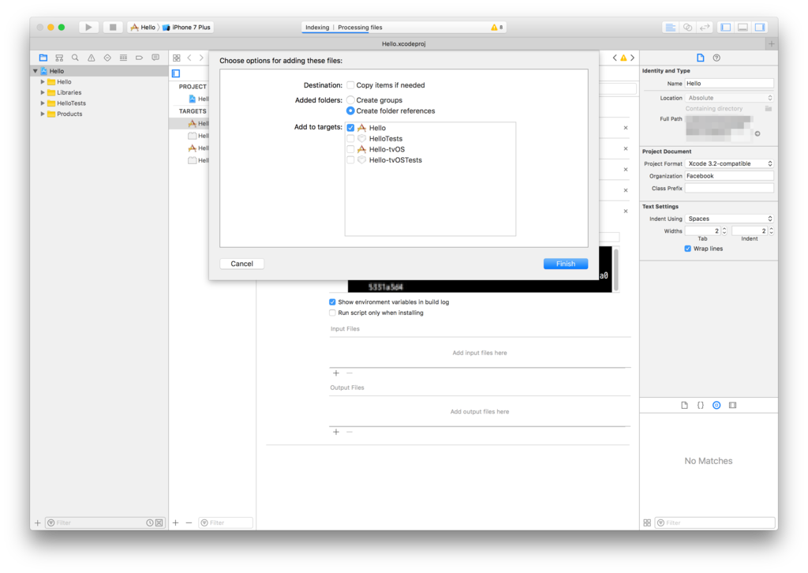The image size is (808, 573).
Task: Switch to the Standard editor icon
Action: 671,28
